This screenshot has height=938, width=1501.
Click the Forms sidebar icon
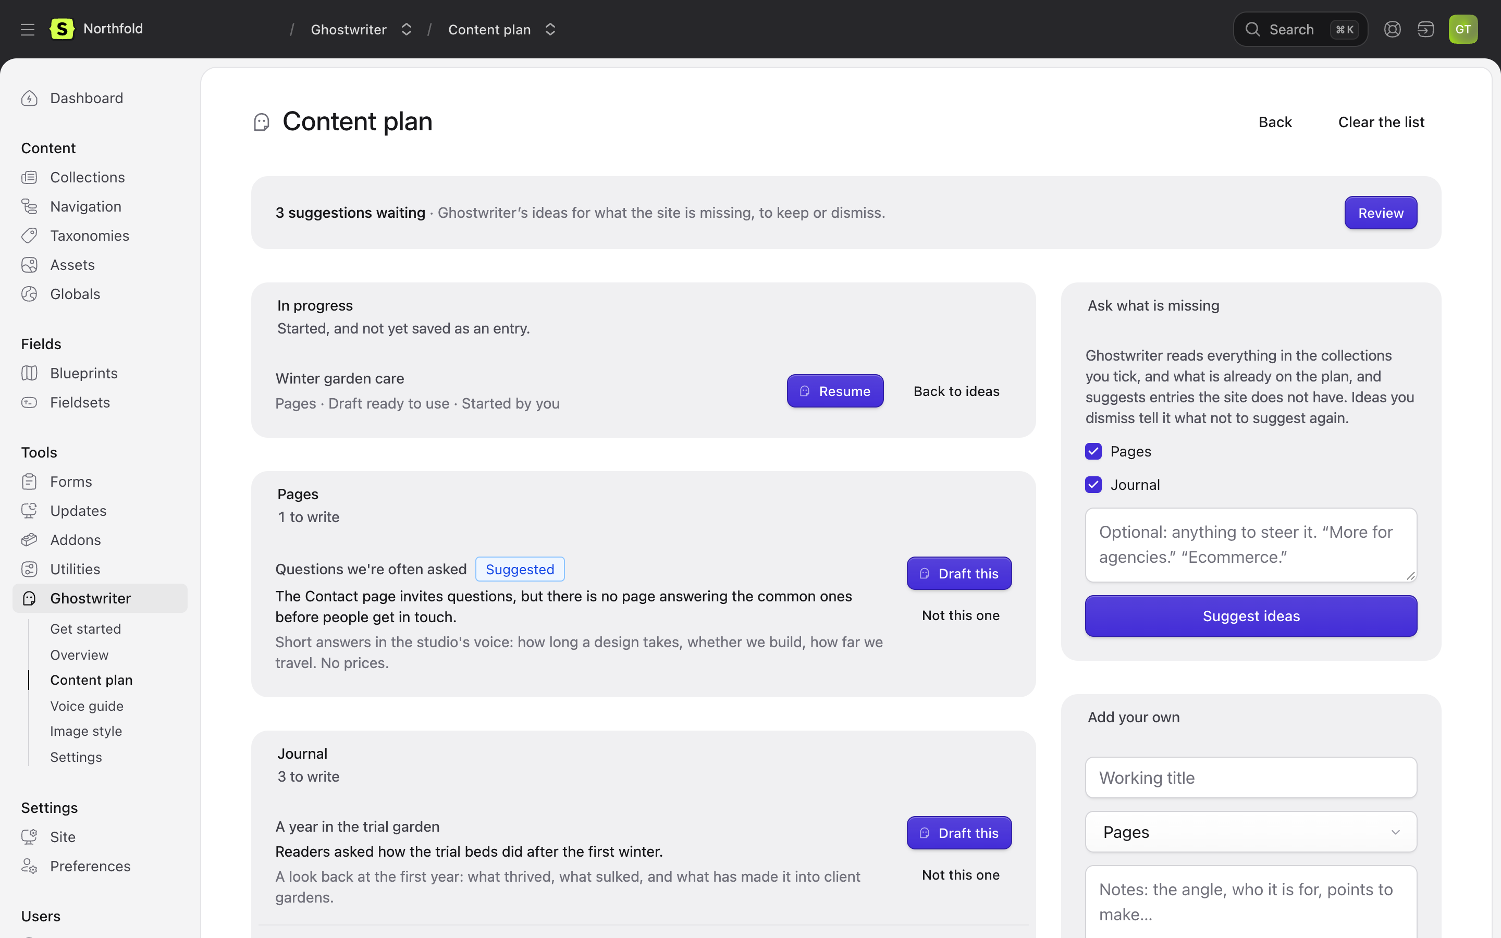[29, 482]
